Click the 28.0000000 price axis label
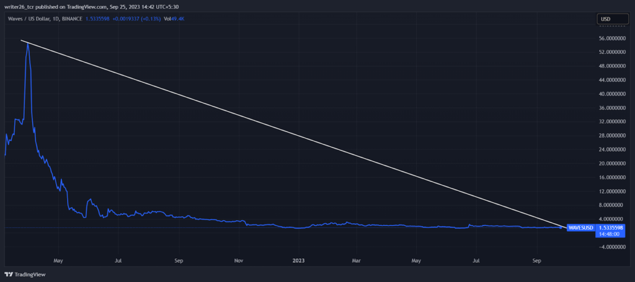Viewport: 635px width, 282px height. pos(611,136)
